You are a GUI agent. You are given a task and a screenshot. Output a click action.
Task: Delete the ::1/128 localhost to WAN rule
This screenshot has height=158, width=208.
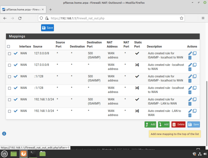point(190,92)
